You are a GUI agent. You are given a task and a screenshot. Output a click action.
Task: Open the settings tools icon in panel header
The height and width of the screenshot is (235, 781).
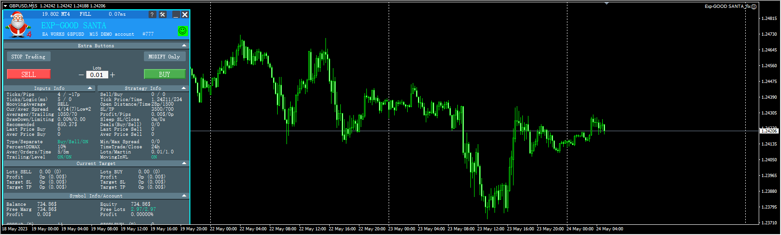pyautogui.click(x=163, y=15)
